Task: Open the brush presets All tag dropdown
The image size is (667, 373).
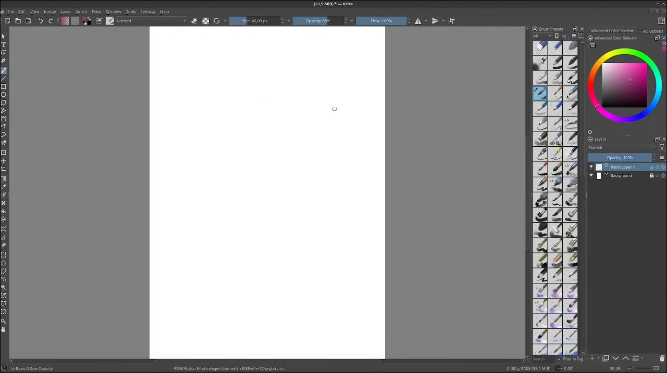Action: 541,36
